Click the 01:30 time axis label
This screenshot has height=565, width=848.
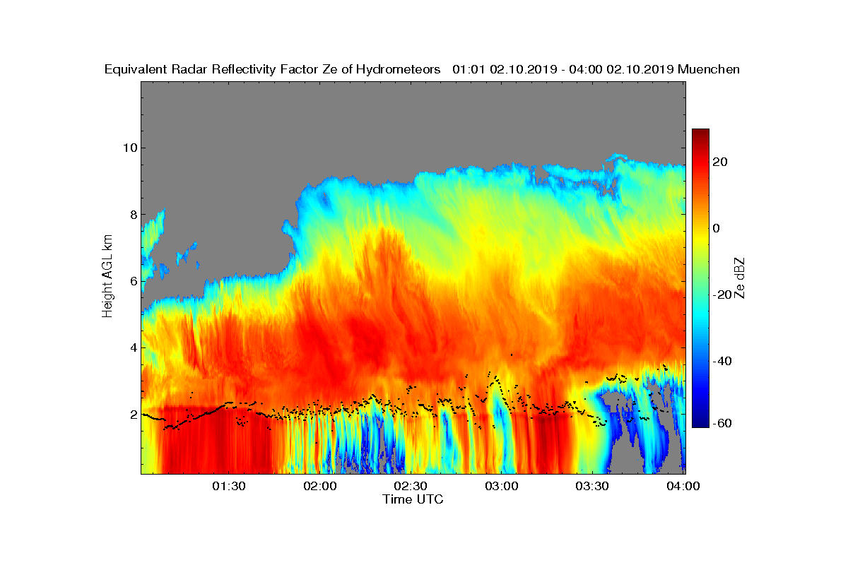230,487
